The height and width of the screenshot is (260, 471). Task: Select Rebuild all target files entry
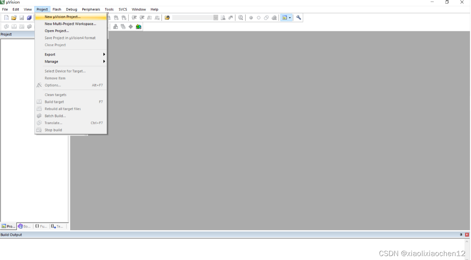point(71,109)
